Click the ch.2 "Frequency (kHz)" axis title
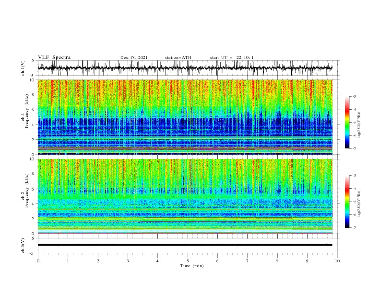 click(x=27, y=191)
